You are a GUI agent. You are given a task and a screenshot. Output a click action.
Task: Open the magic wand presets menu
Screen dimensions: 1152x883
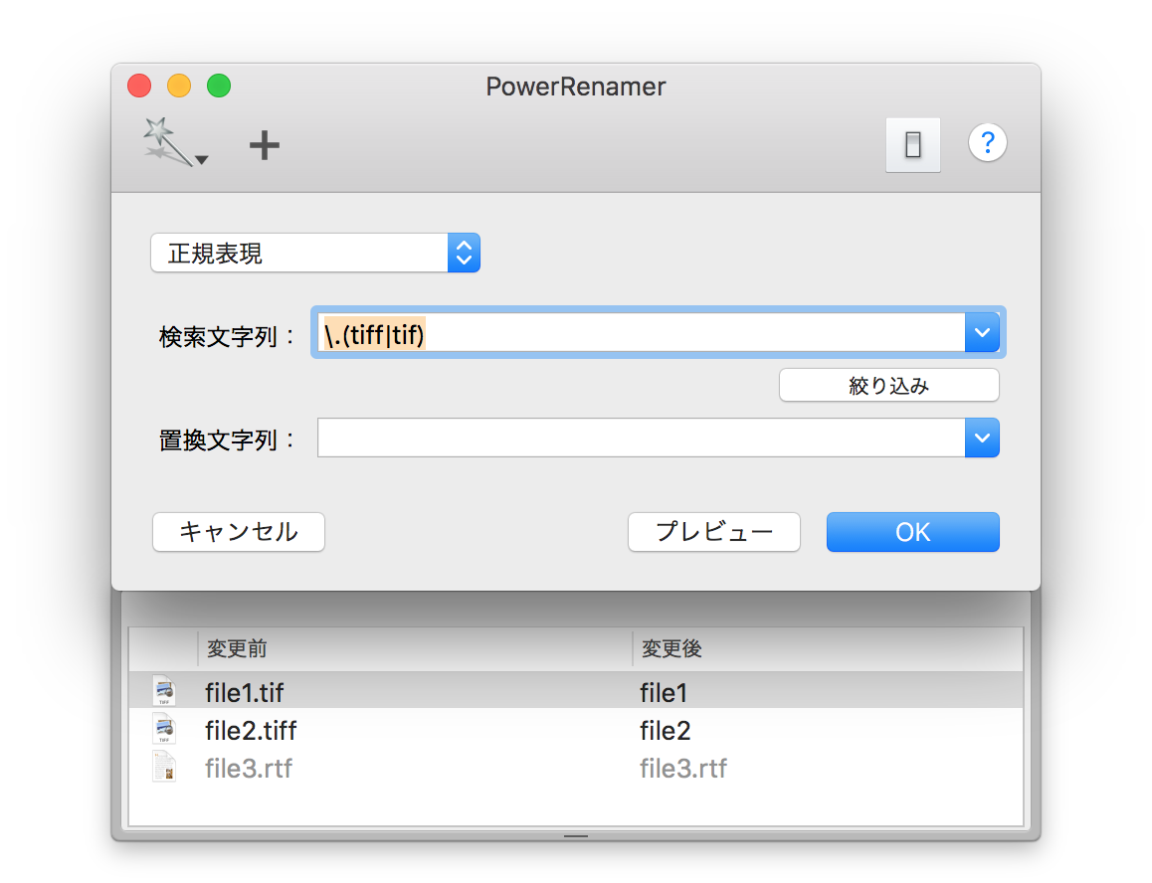(x=174, y=143)
